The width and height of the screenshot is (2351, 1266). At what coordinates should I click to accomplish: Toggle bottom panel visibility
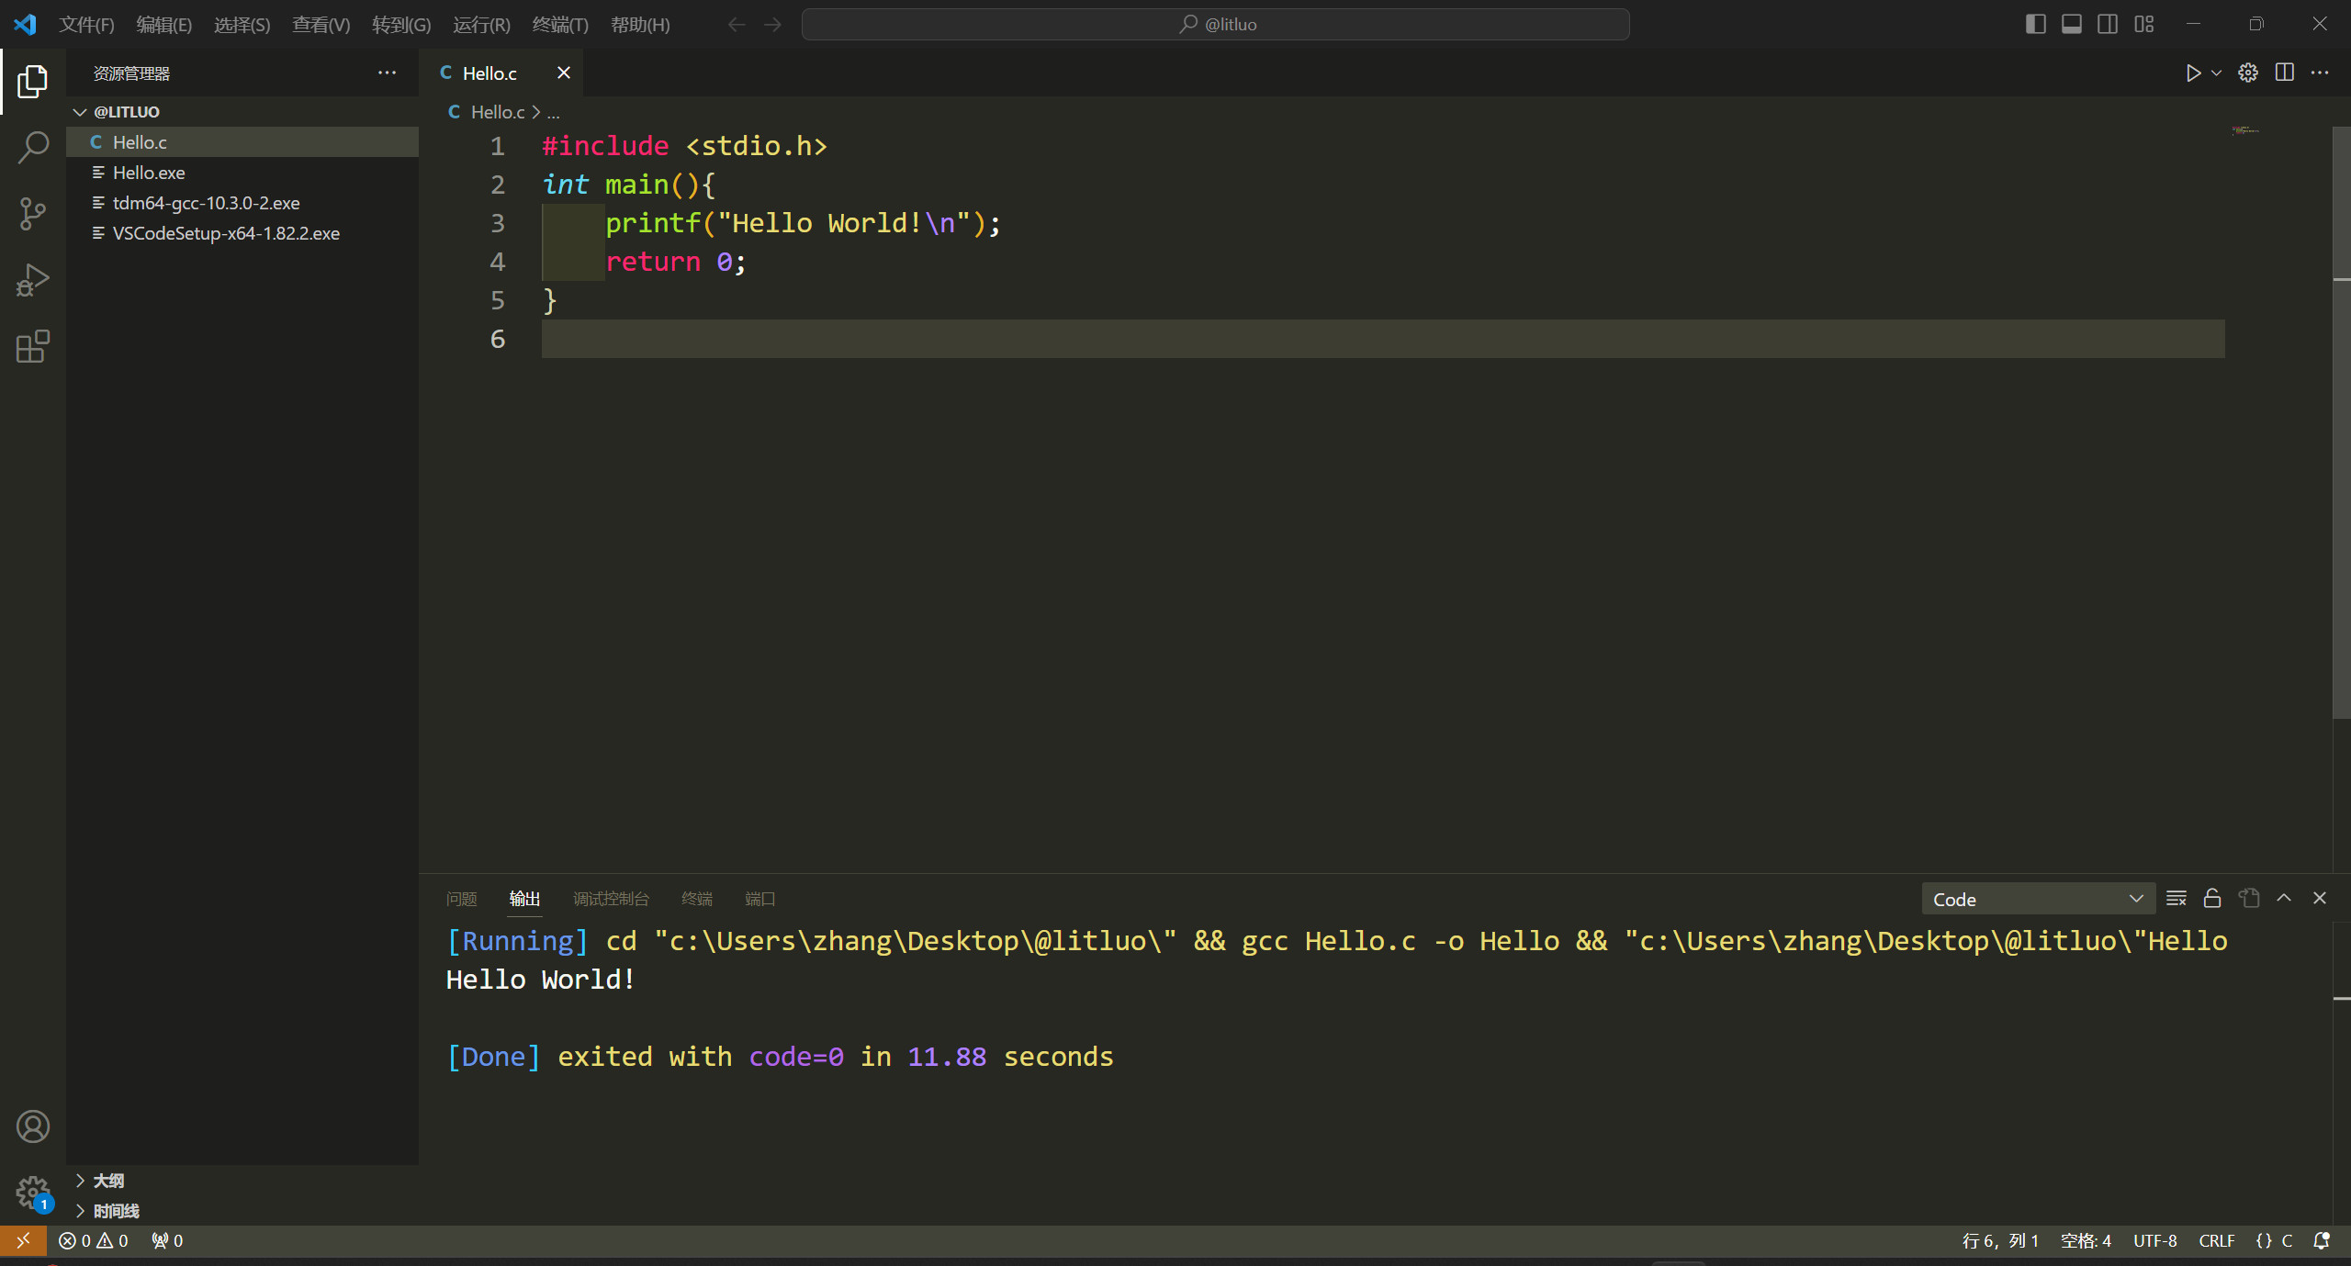pos(2072,24)
